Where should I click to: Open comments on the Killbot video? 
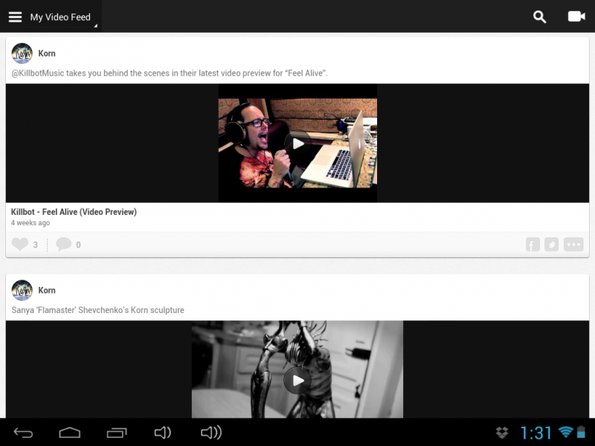[63, 245]
